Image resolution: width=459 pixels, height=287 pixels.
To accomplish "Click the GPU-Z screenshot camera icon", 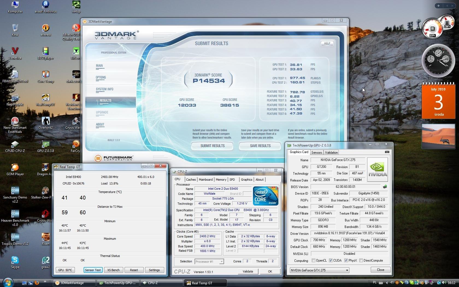I will tap(387, 152).
